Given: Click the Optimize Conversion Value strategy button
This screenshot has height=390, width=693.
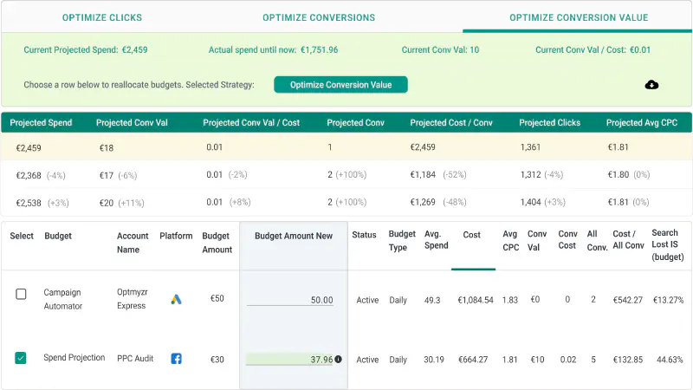Looking at the screenshot, I should pyautogui.click(x=340, y=84).
